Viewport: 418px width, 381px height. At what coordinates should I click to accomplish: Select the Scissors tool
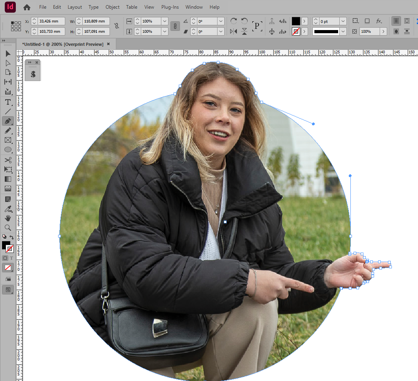[8, 160]
